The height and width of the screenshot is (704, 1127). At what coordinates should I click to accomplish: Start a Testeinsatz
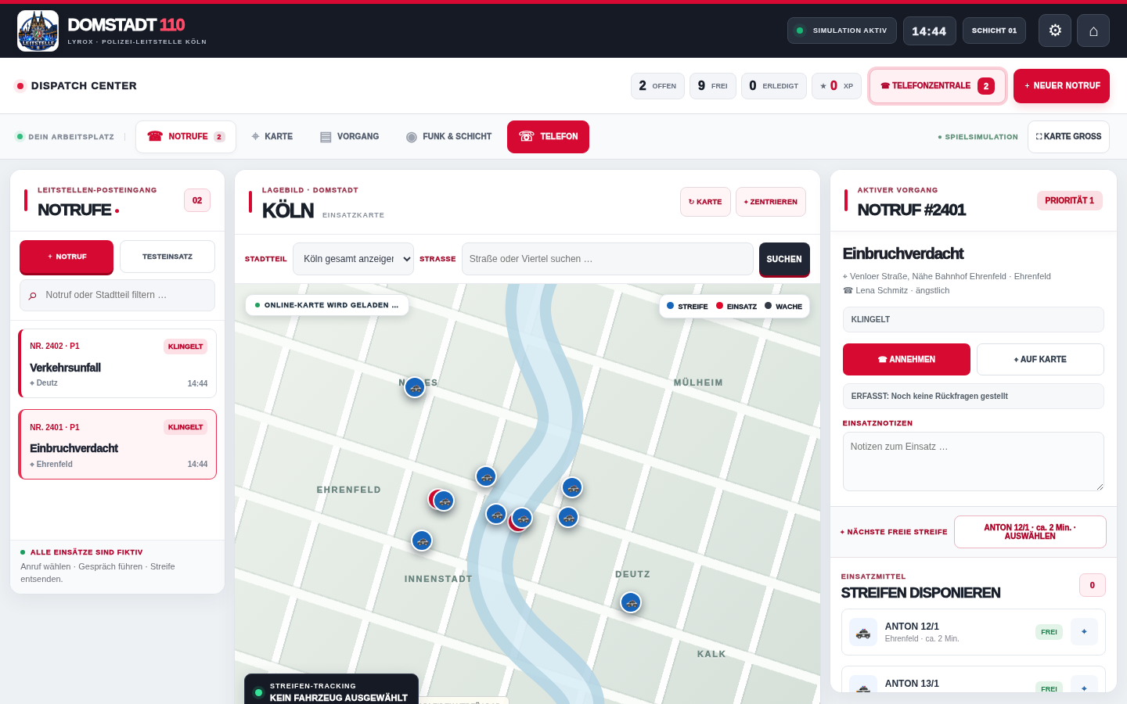[167, 257]
